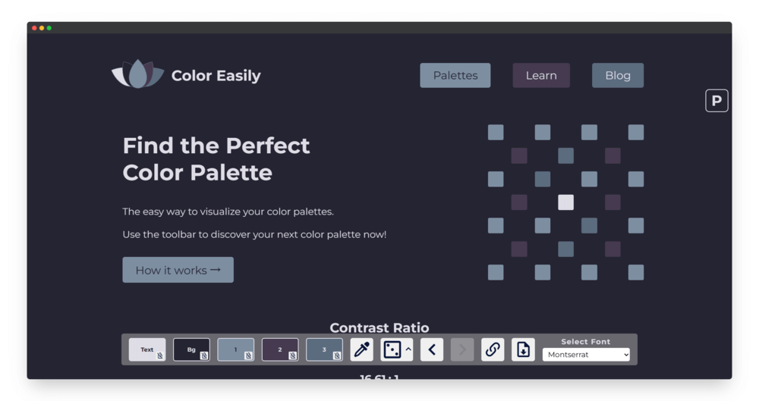Select the color 2 purple swatch

(x=280, y=349)
